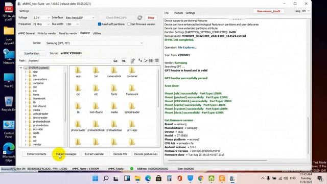Collapse the SYSTEM (system) tree root

21,68
